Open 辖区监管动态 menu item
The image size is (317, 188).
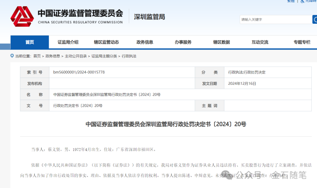(106, 42)
